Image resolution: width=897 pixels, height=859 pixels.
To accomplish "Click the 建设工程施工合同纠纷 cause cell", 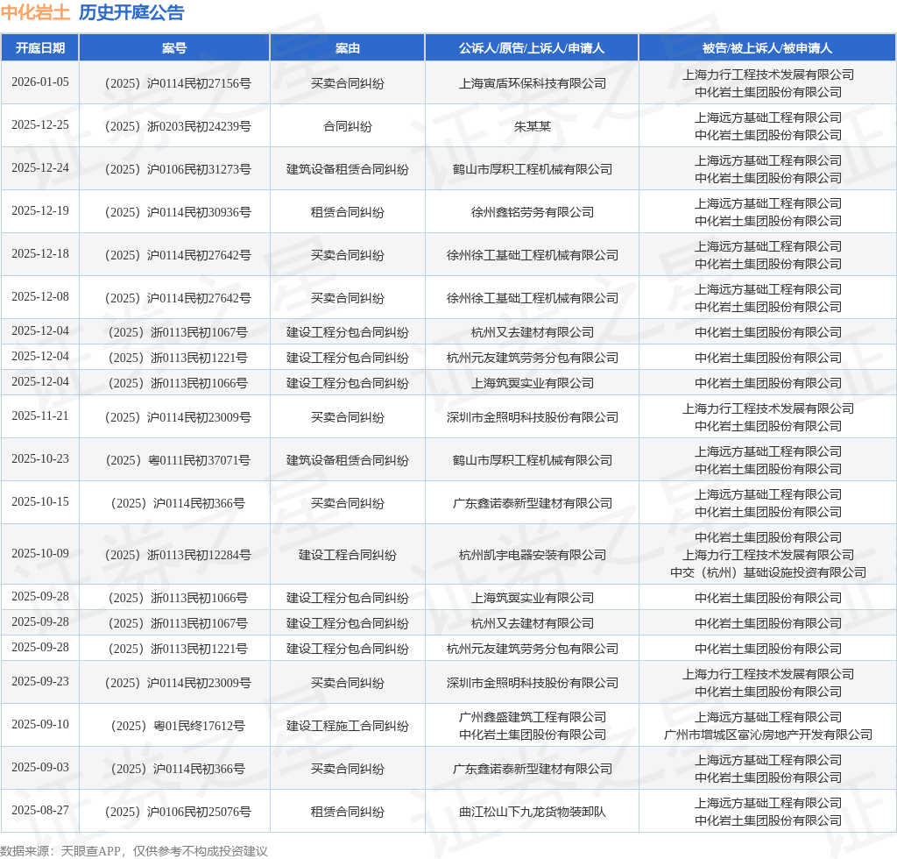I will pyautogui.click(x=347, y=727).
